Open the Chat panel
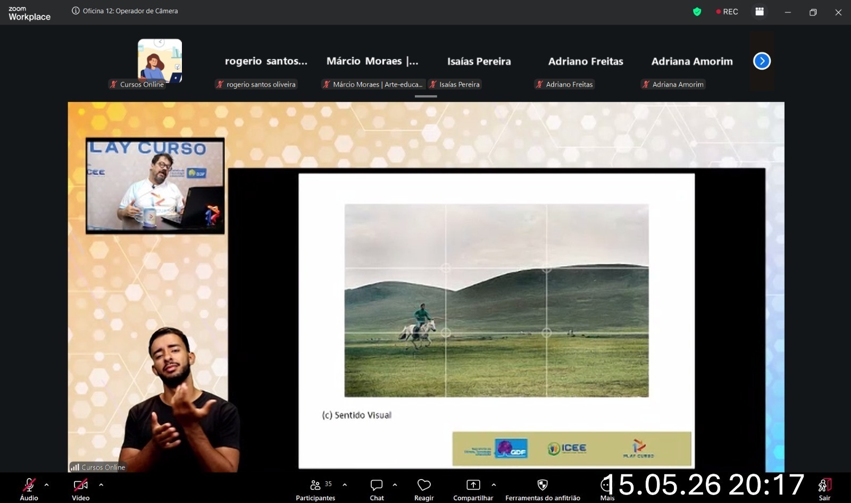This screenshot has height=503, width=851. (x=377, y=489)
